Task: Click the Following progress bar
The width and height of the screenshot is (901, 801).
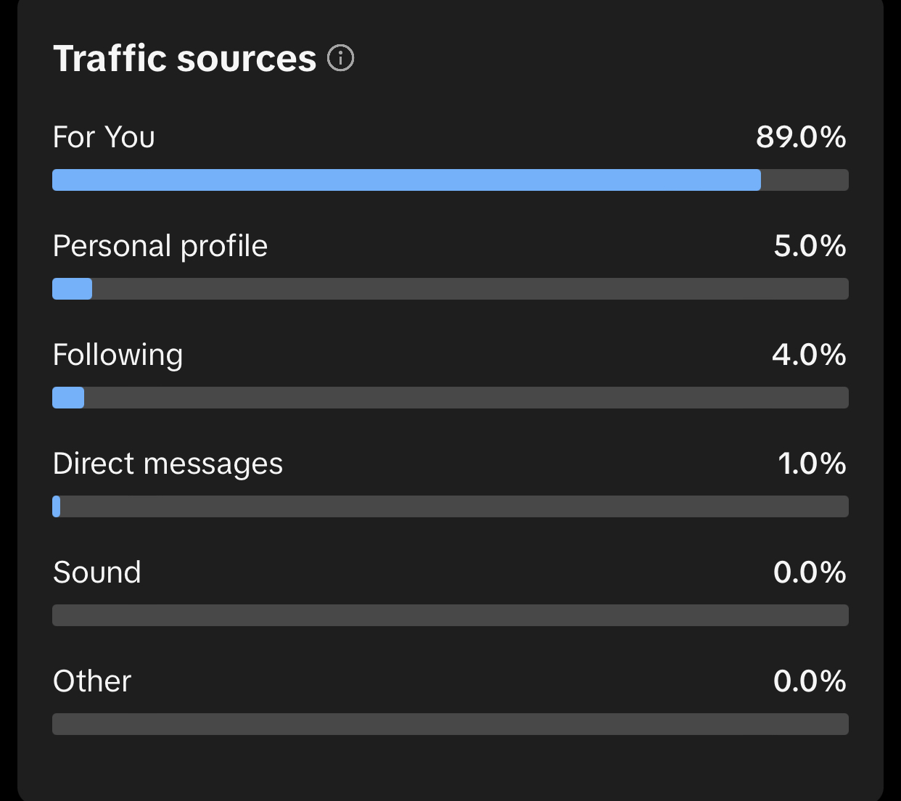Action: click(450, 398)
